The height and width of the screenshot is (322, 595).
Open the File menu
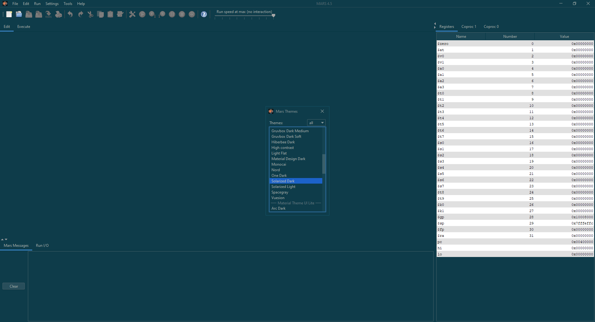tap(15, 4)
